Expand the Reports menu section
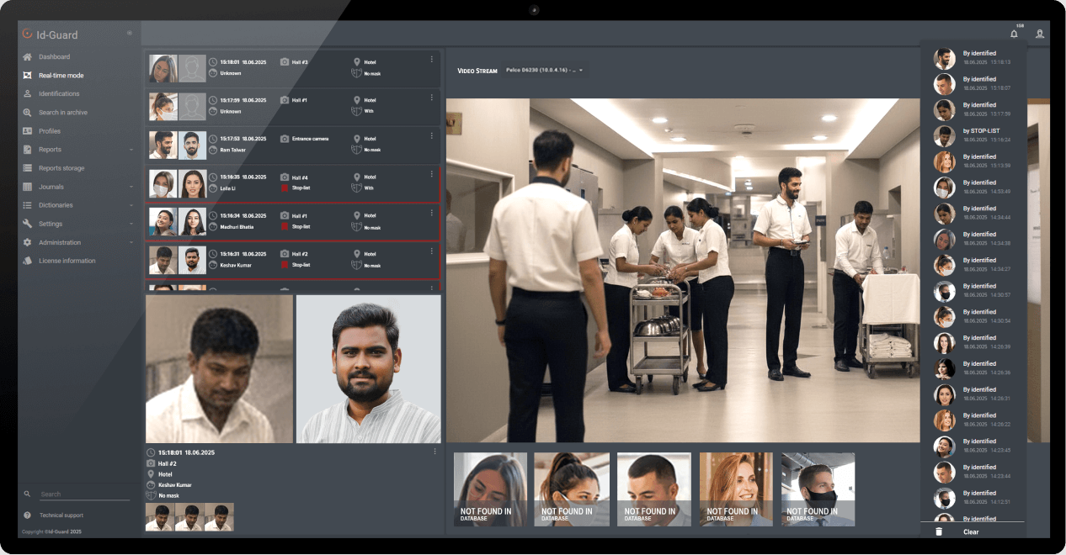This screenshot has width=1066, height=555. click(131, 150)
